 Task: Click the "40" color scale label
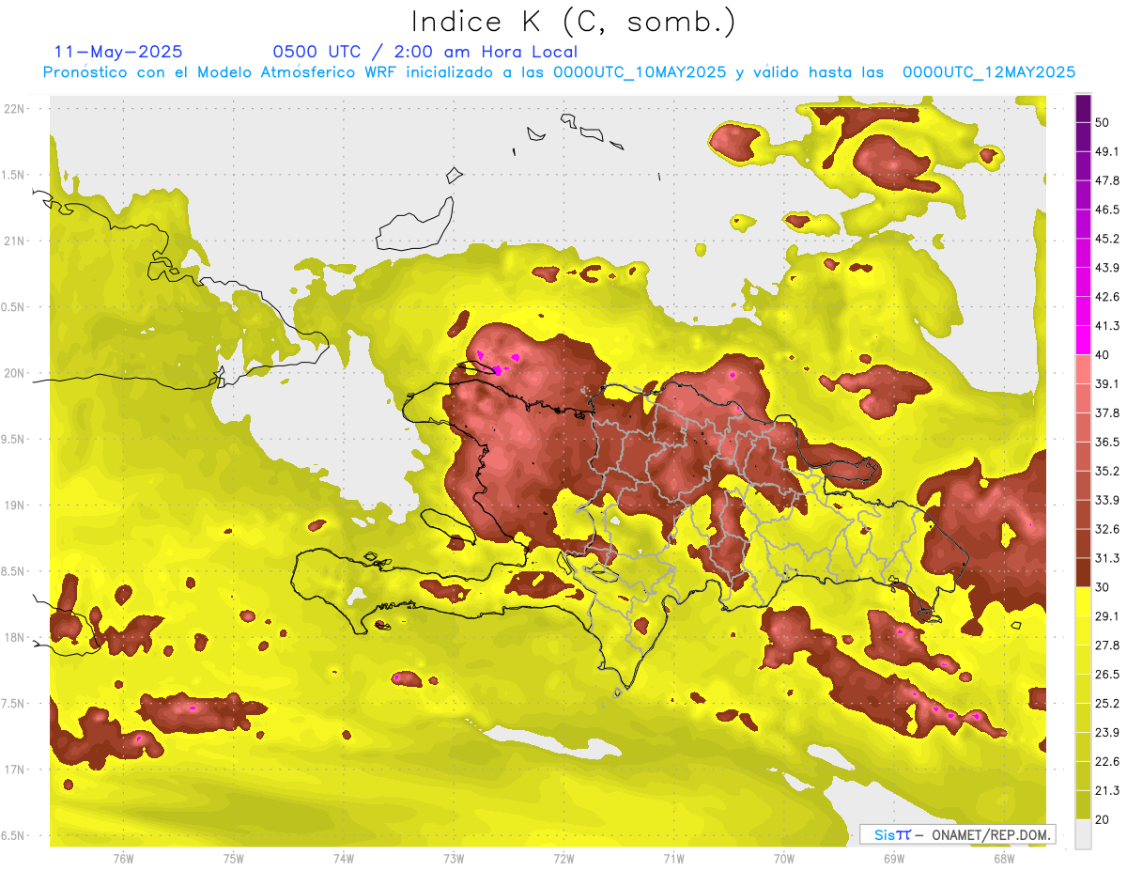(1103, 355)
